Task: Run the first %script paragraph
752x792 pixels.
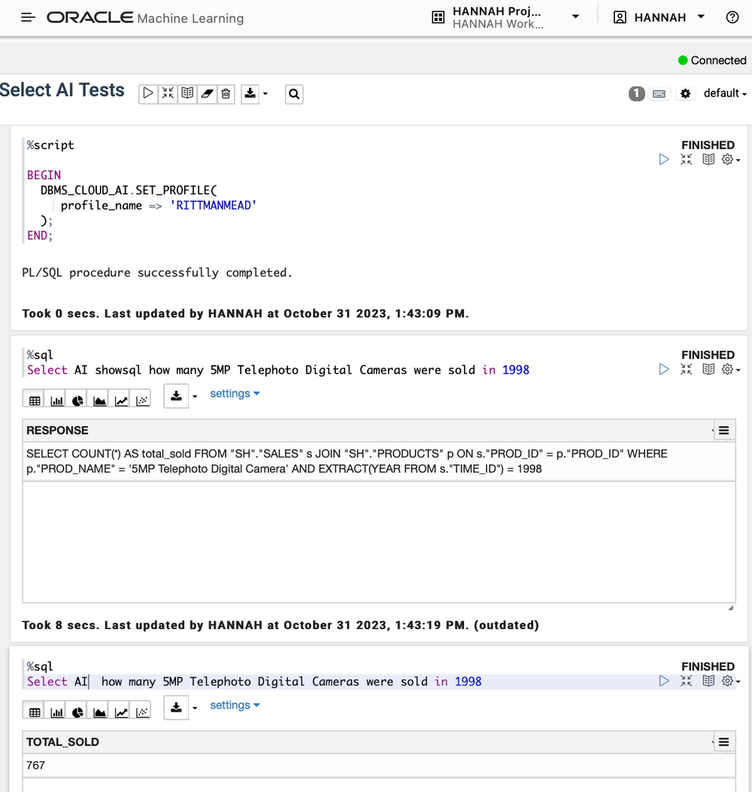Action: point(663,159)
